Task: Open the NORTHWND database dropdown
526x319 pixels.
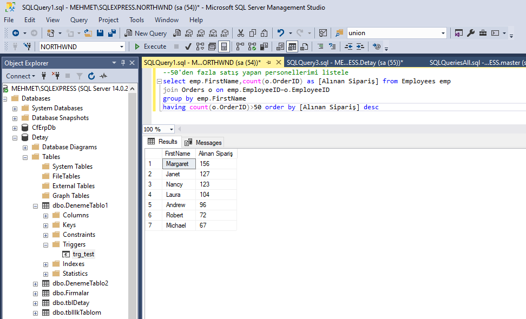Action: (122, 46)
